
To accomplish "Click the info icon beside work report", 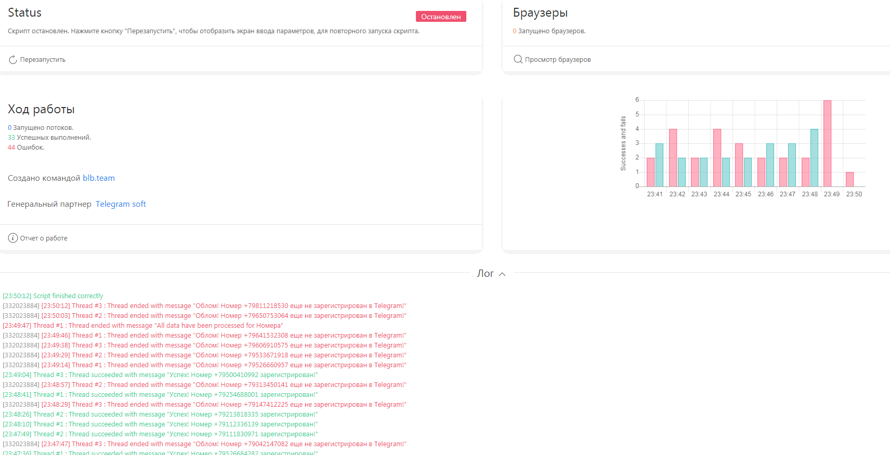I will click(13, 238).
